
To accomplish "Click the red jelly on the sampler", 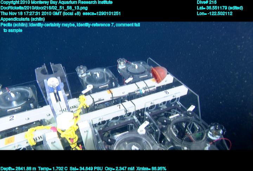I will [x=158, y=74].
